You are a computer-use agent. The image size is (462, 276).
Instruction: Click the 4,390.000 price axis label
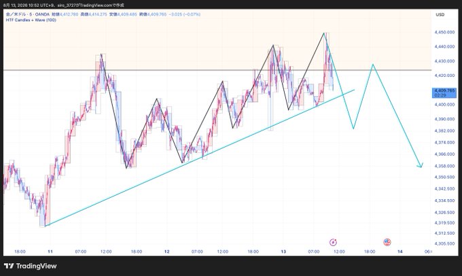[x=444, y=119]
